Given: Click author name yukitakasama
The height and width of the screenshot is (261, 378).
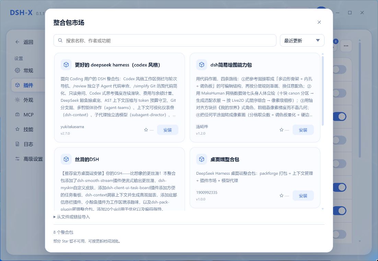Looking at the screenshot, I should (x=72, y=127).
